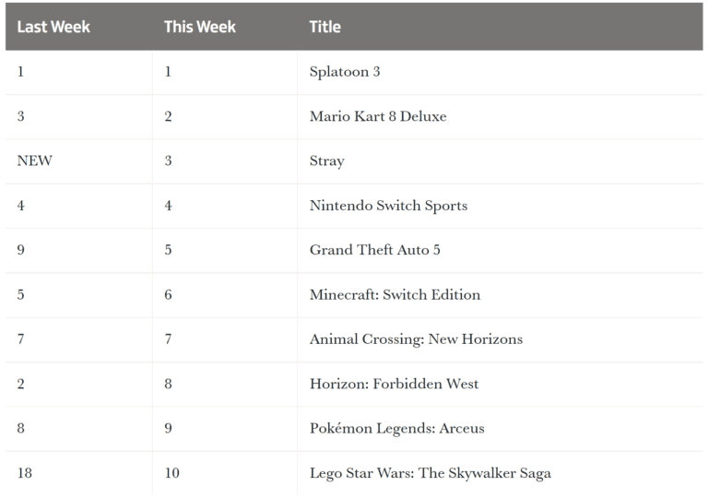
Task: Click the NEW label in Last Week
Action: pos(34,160)
